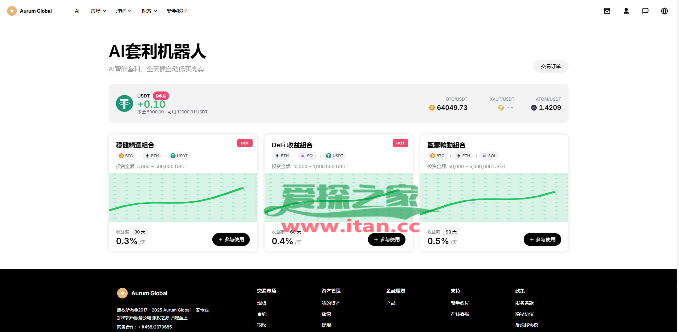Click HOT badge on DeFi 收益組合 card

click(x=401, y=143)
